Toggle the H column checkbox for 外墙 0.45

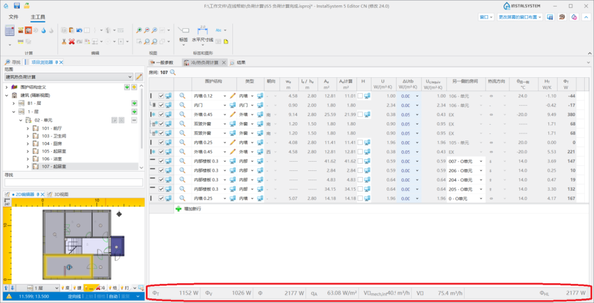(x=360, y=114)
